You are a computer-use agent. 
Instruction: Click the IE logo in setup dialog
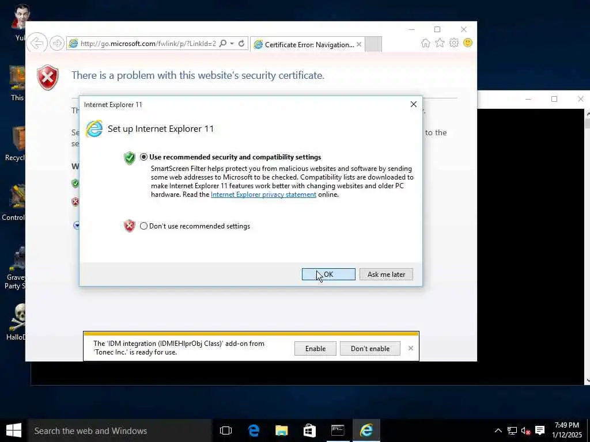94,129
